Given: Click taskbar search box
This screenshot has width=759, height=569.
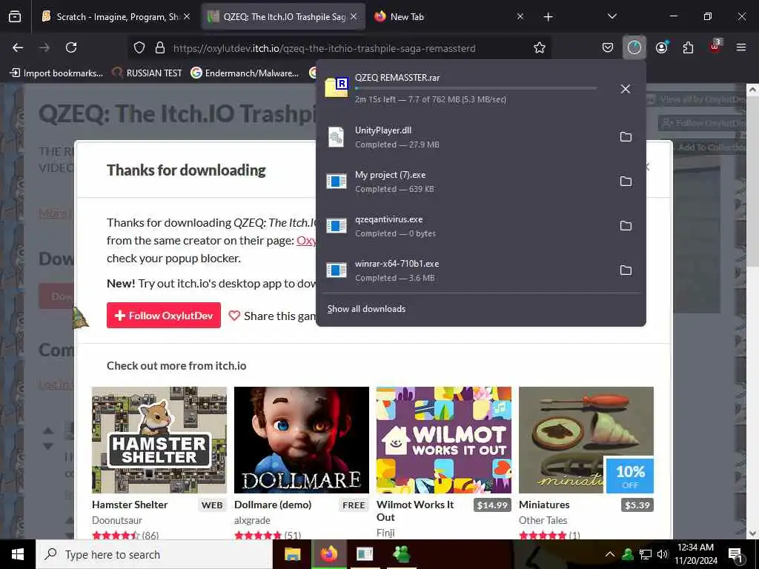Looking at the screenshot, I should click(x=154, y=554).
